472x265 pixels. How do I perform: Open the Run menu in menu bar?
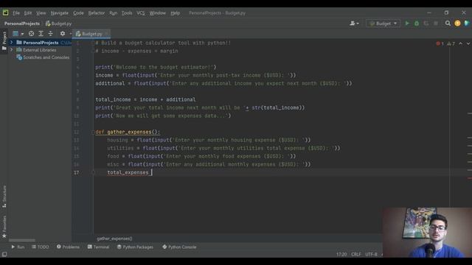click(113, 13)
